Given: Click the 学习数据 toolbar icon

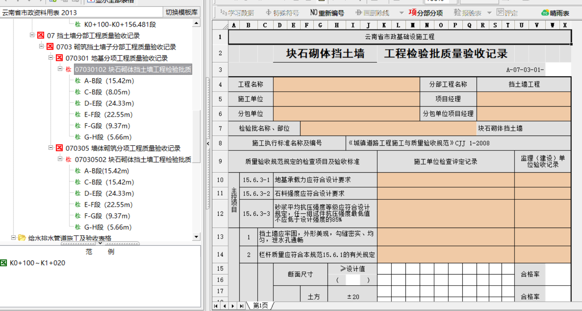Looking at the screenshot, I should 236,13.
